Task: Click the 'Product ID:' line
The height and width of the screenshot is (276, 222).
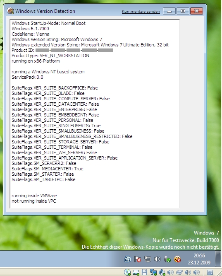Action: click(x=62, y=50)
